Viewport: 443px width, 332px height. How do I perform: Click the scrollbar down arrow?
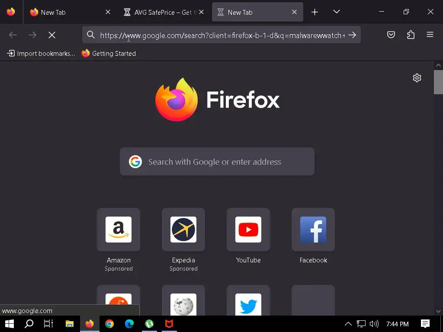(x=438, y=311)
